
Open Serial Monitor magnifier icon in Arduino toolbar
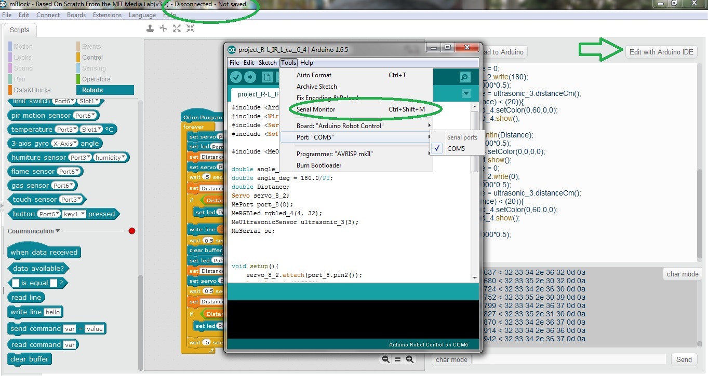tap(464, 77)
